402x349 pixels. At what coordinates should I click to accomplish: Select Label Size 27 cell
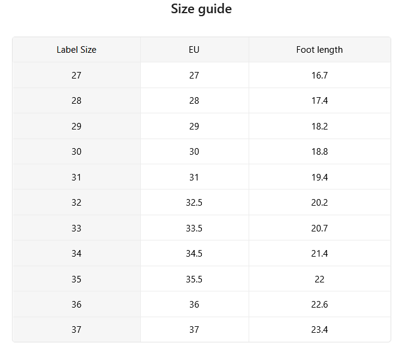[77, 75]
